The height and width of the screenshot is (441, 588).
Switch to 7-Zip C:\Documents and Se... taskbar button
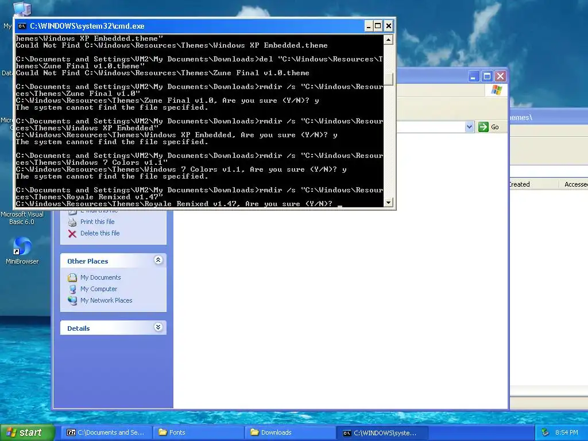(x=106, y=432)
